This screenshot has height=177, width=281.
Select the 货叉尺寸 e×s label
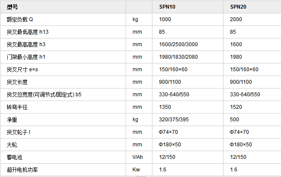[x=22, y=70]
